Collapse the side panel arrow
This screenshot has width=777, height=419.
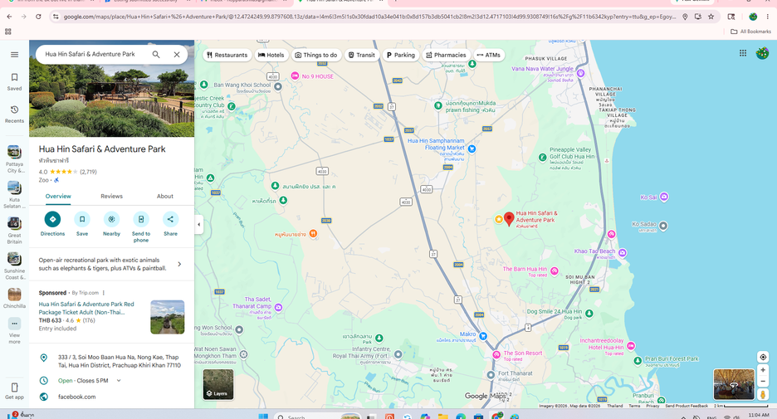(198, 224)
